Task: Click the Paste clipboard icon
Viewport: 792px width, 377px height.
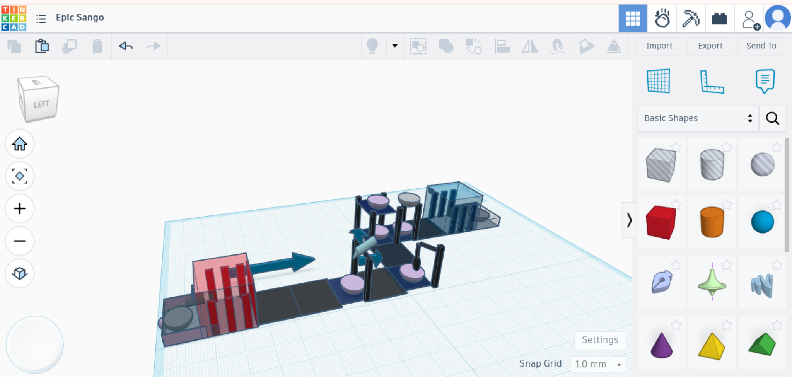Action: (42, 46)
